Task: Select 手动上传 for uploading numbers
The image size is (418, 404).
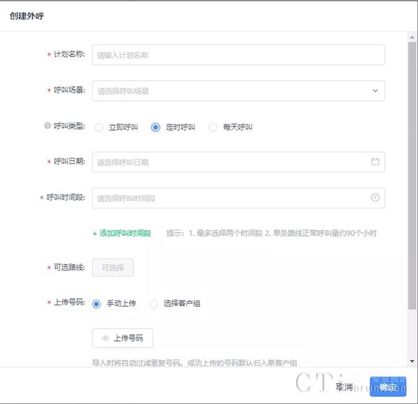Action: (x=97, y=304)
